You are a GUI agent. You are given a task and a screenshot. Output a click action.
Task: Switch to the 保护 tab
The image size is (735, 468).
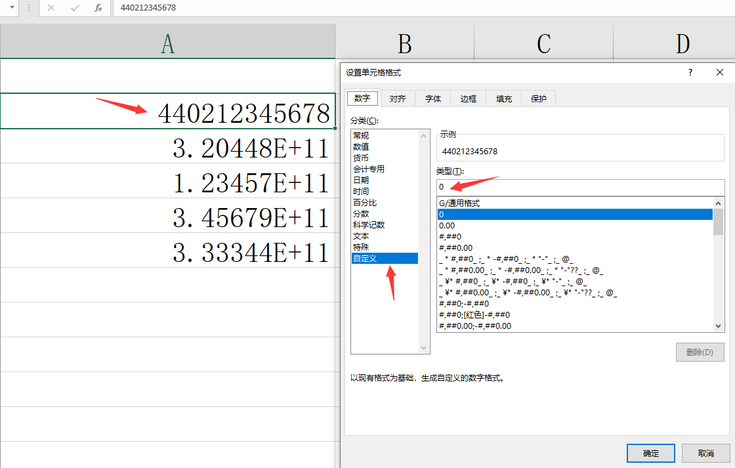[539, 98]
